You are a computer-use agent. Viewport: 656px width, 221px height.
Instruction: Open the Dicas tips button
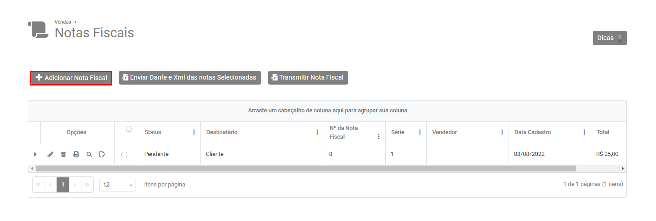pos(609,38)
